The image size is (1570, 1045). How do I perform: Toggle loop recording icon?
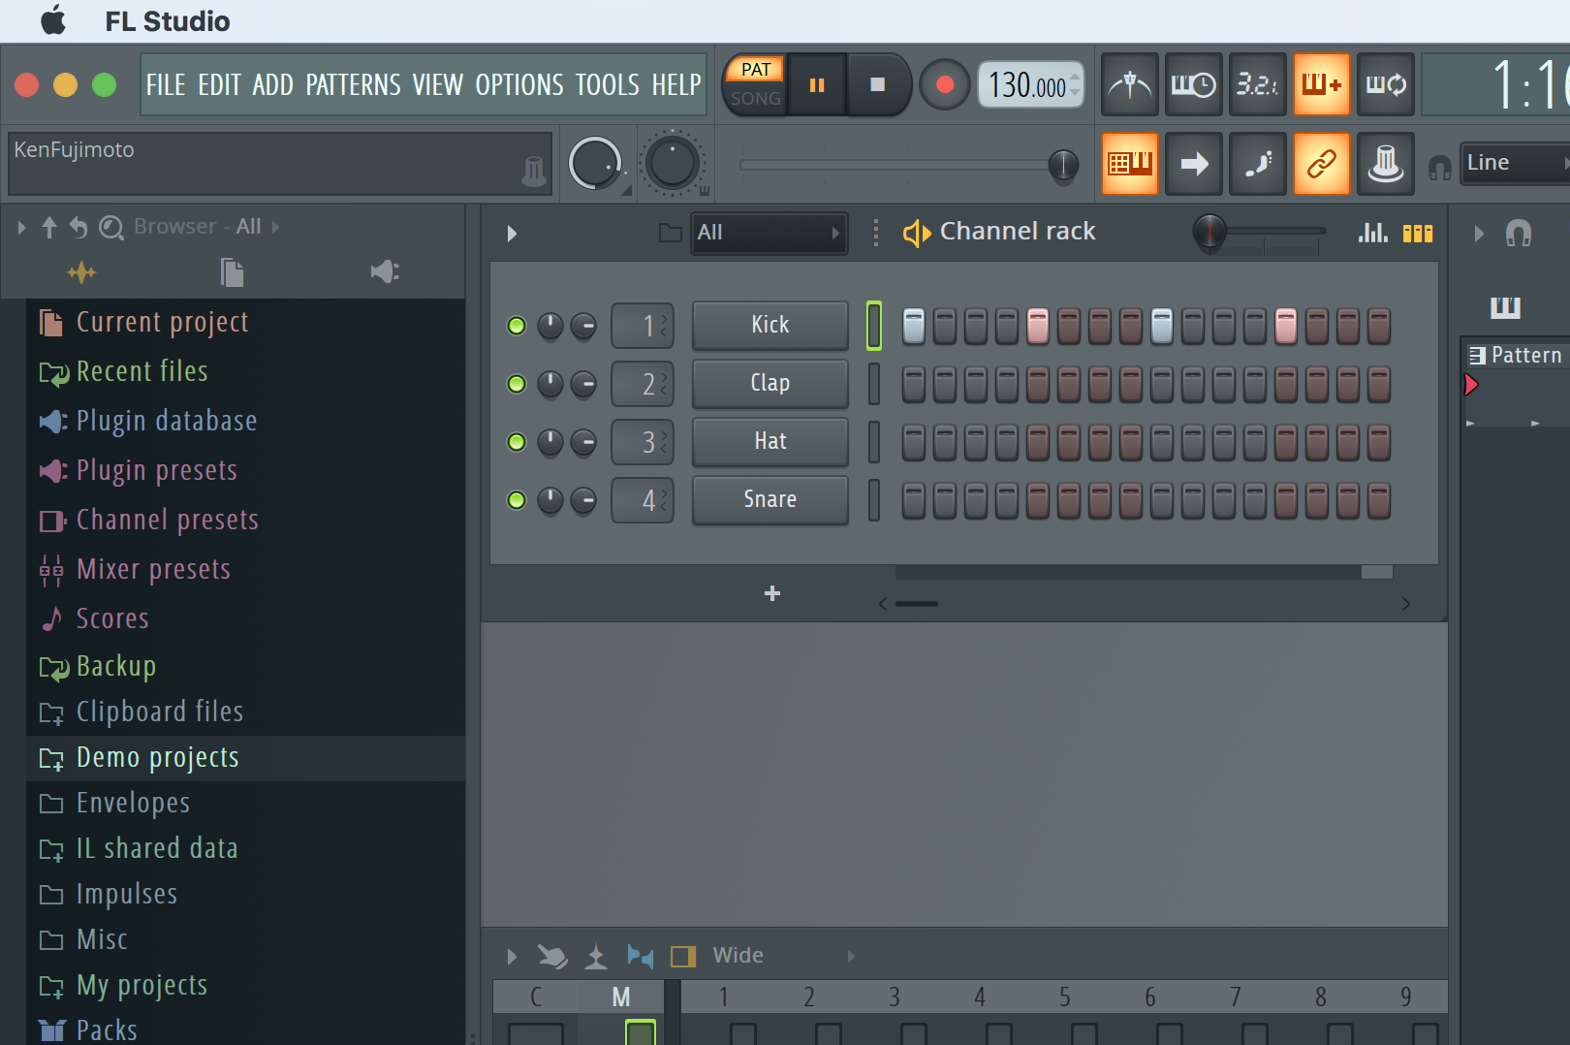tap(1386, 85)
